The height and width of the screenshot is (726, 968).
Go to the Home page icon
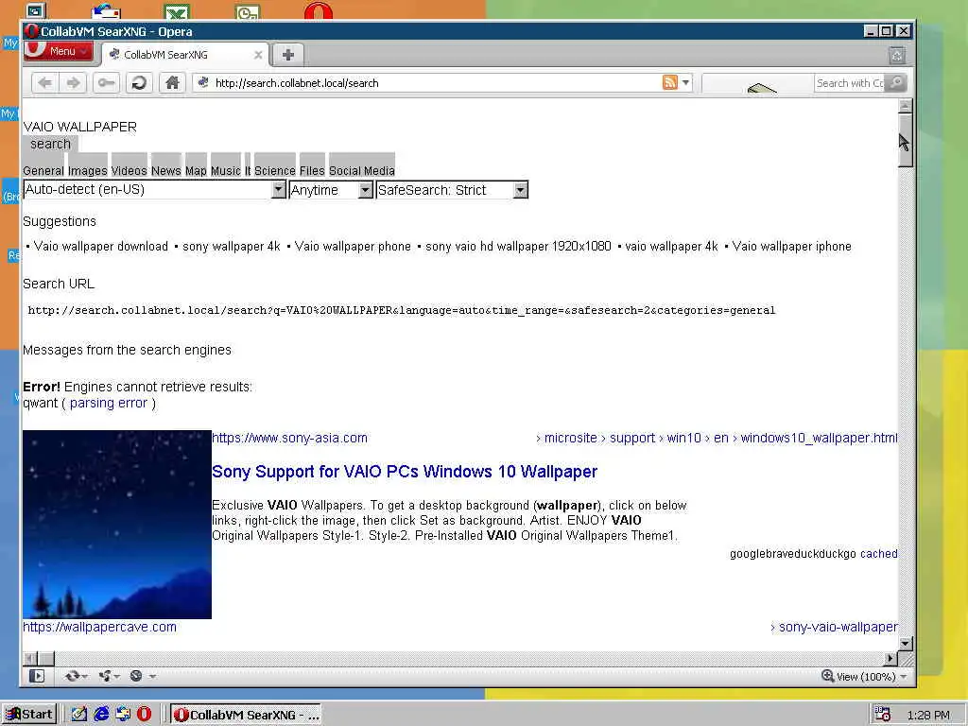coord(172,83)
